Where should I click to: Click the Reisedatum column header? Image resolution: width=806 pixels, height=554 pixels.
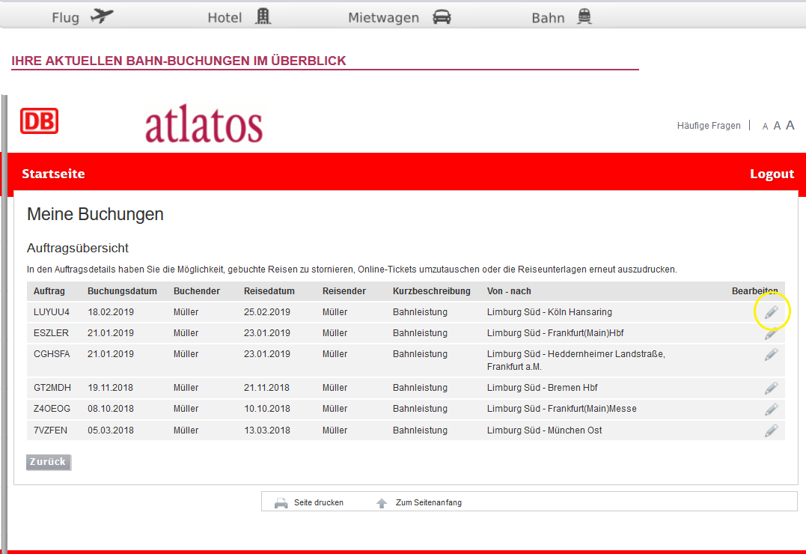tap(269, 291)
